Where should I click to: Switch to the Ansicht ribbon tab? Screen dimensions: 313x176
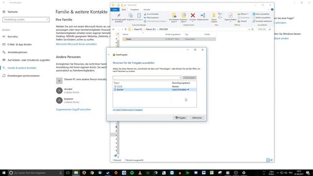tap(147, 10)
